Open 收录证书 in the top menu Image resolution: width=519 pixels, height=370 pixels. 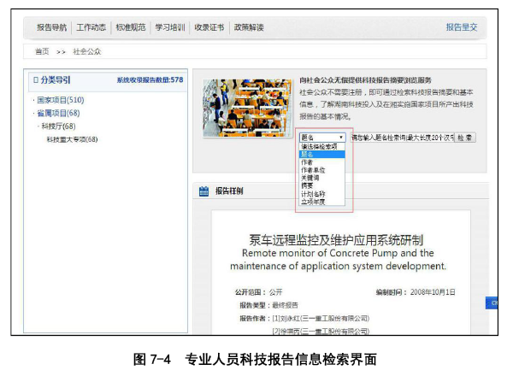tap(209, 27)
